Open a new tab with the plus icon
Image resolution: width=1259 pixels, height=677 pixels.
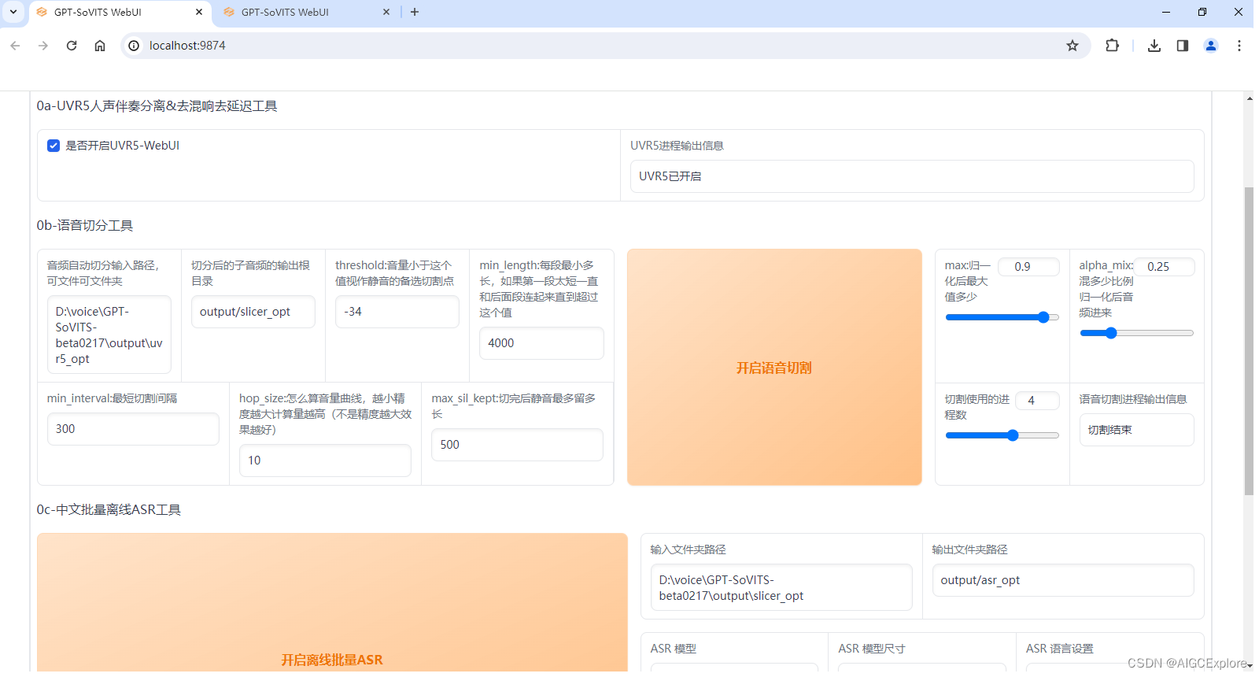click(x=415, y=12)
